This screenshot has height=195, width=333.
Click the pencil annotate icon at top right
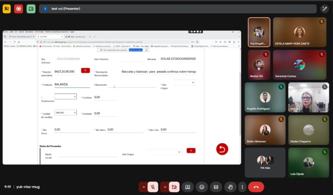click(324, 9)
